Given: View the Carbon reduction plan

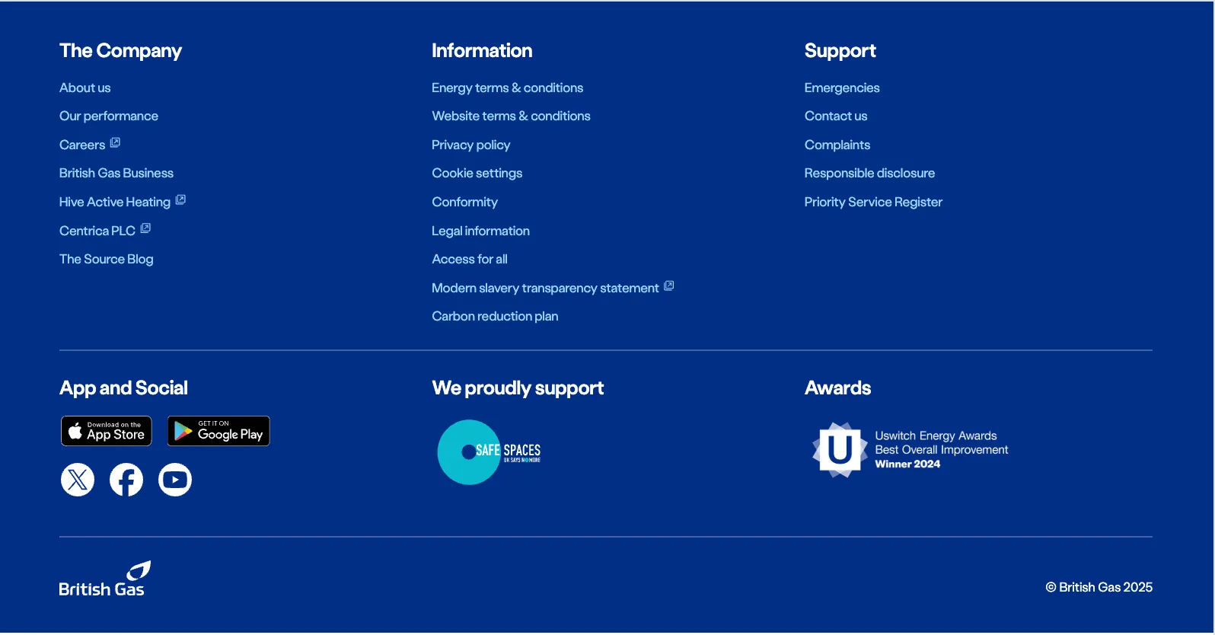Looking at the screenshot, I should point(495,316).
